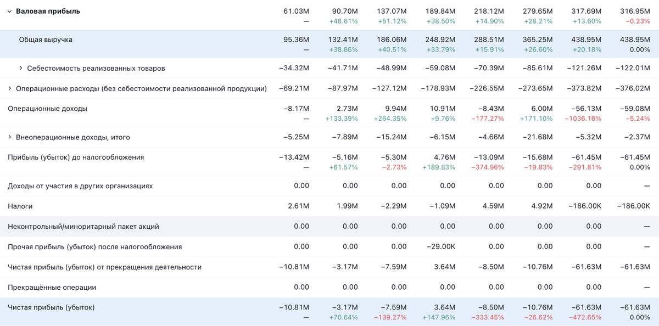Select the +147.96% net income change
The width and height of the screenshot is (659, 326).
point(438,317)
